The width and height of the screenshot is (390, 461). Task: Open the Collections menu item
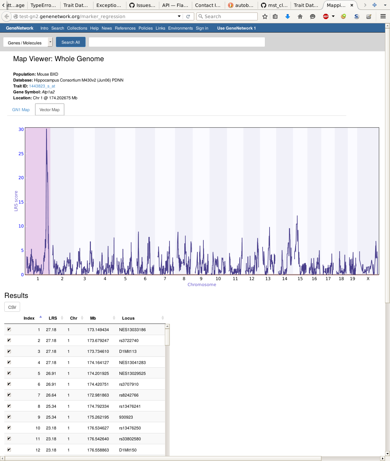[77, 28]
